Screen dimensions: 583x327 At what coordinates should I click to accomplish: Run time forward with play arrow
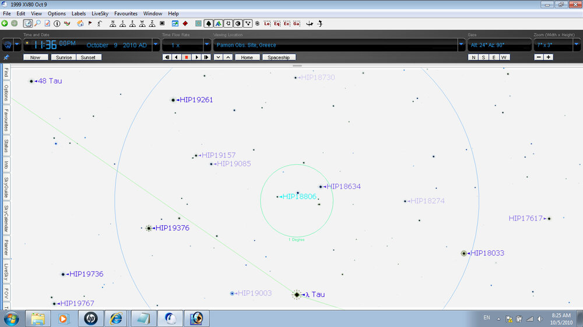pos(196,58)
